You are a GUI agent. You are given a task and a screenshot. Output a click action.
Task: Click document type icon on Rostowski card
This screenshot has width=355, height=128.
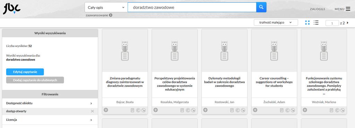coord(232,110)
